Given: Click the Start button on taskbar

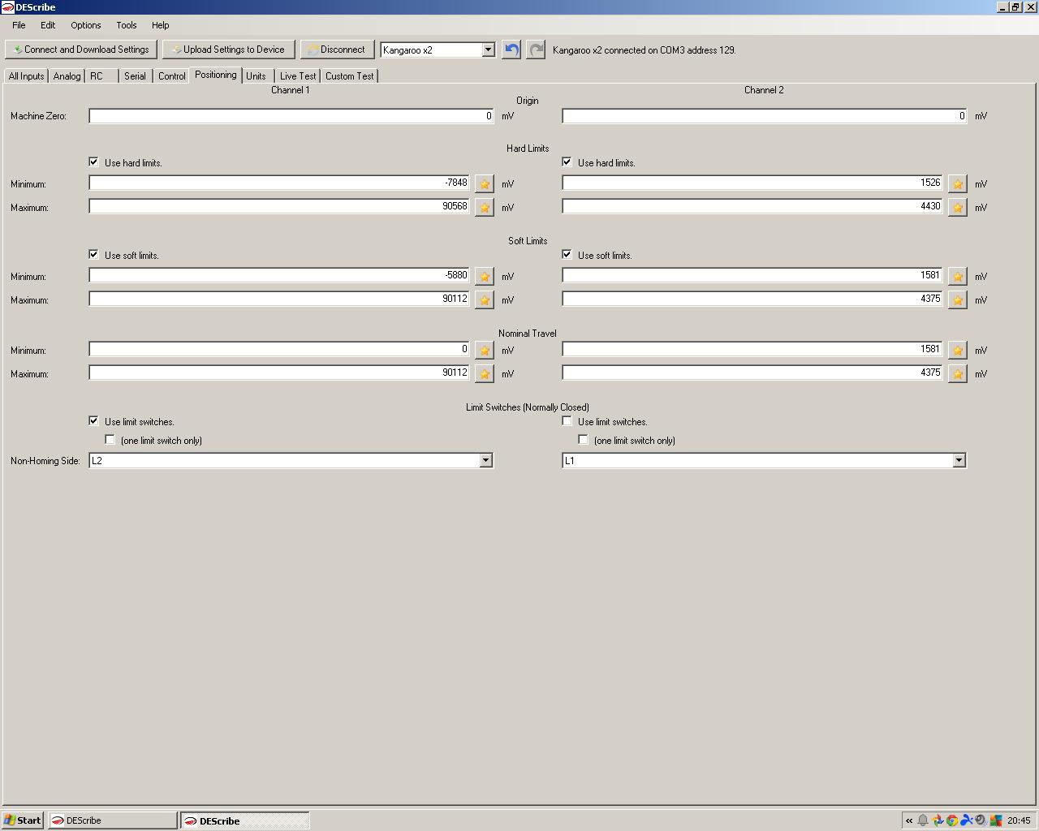Looking at the screenshot, I should coord(23,820).
